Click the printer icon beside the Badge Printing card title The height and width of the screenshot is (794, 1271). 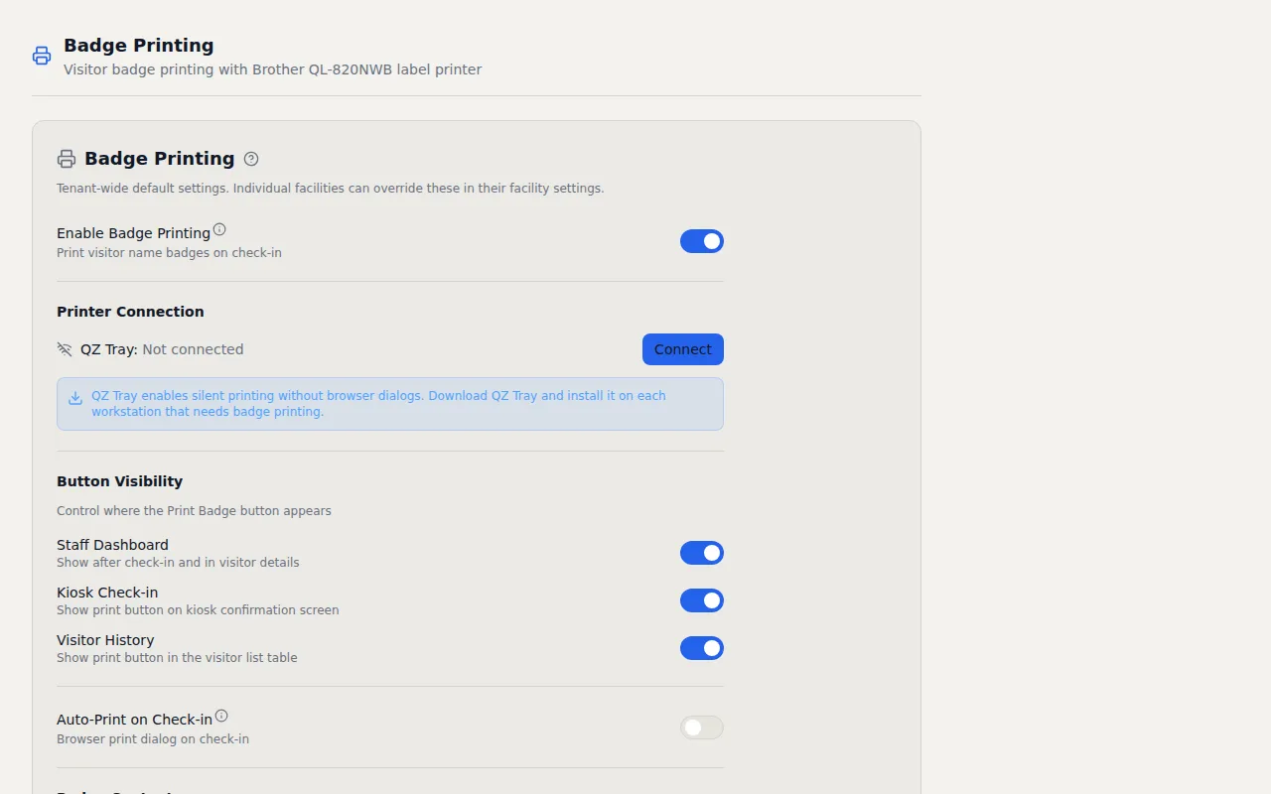66,158
